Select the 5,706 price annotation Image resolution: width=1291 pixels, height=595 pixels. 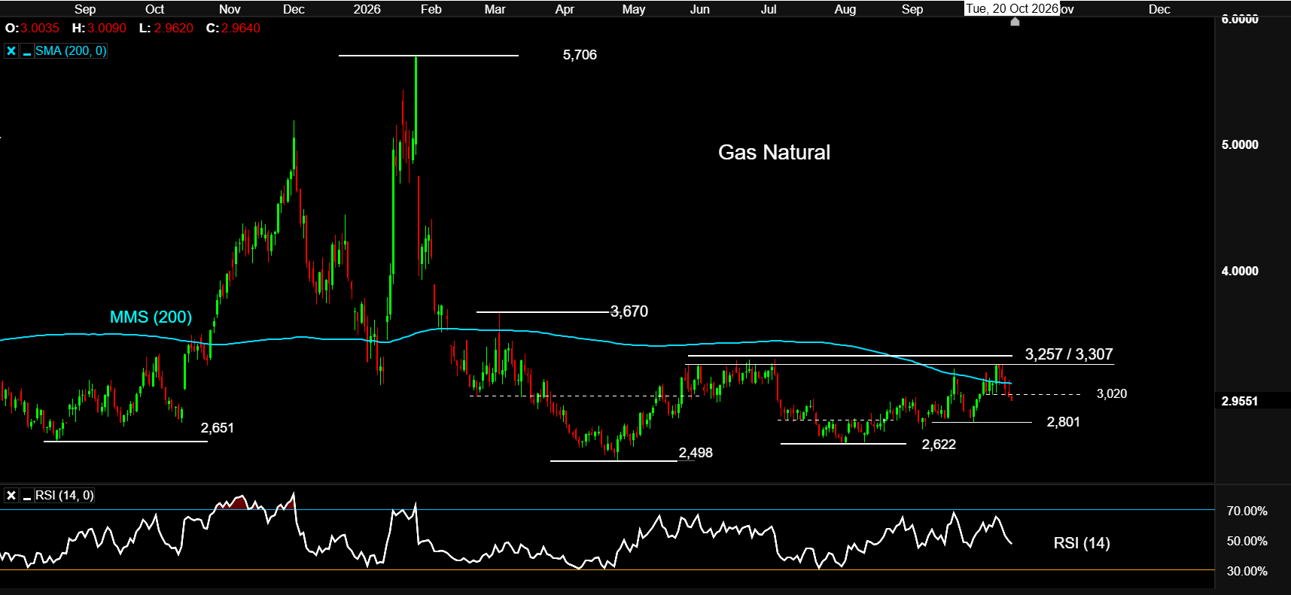pos(580,55)
